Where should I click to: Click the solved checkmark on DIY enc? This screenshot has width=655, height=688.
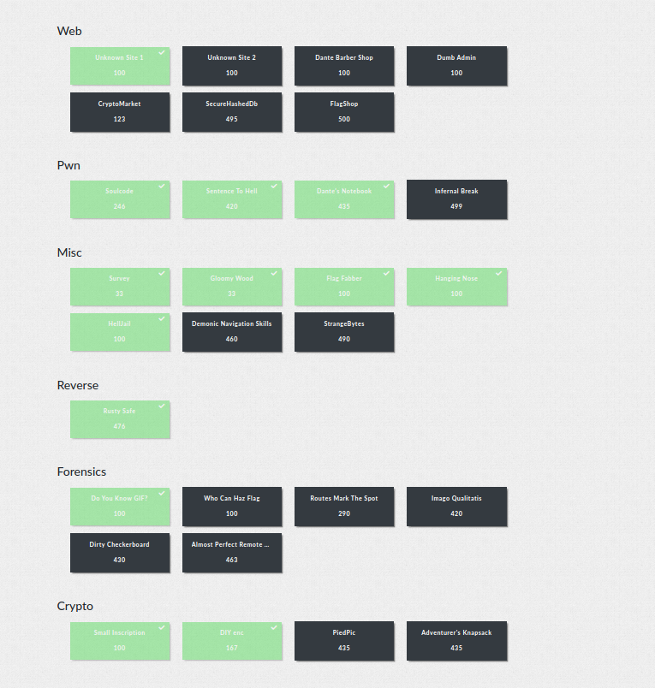click(274, 628)
